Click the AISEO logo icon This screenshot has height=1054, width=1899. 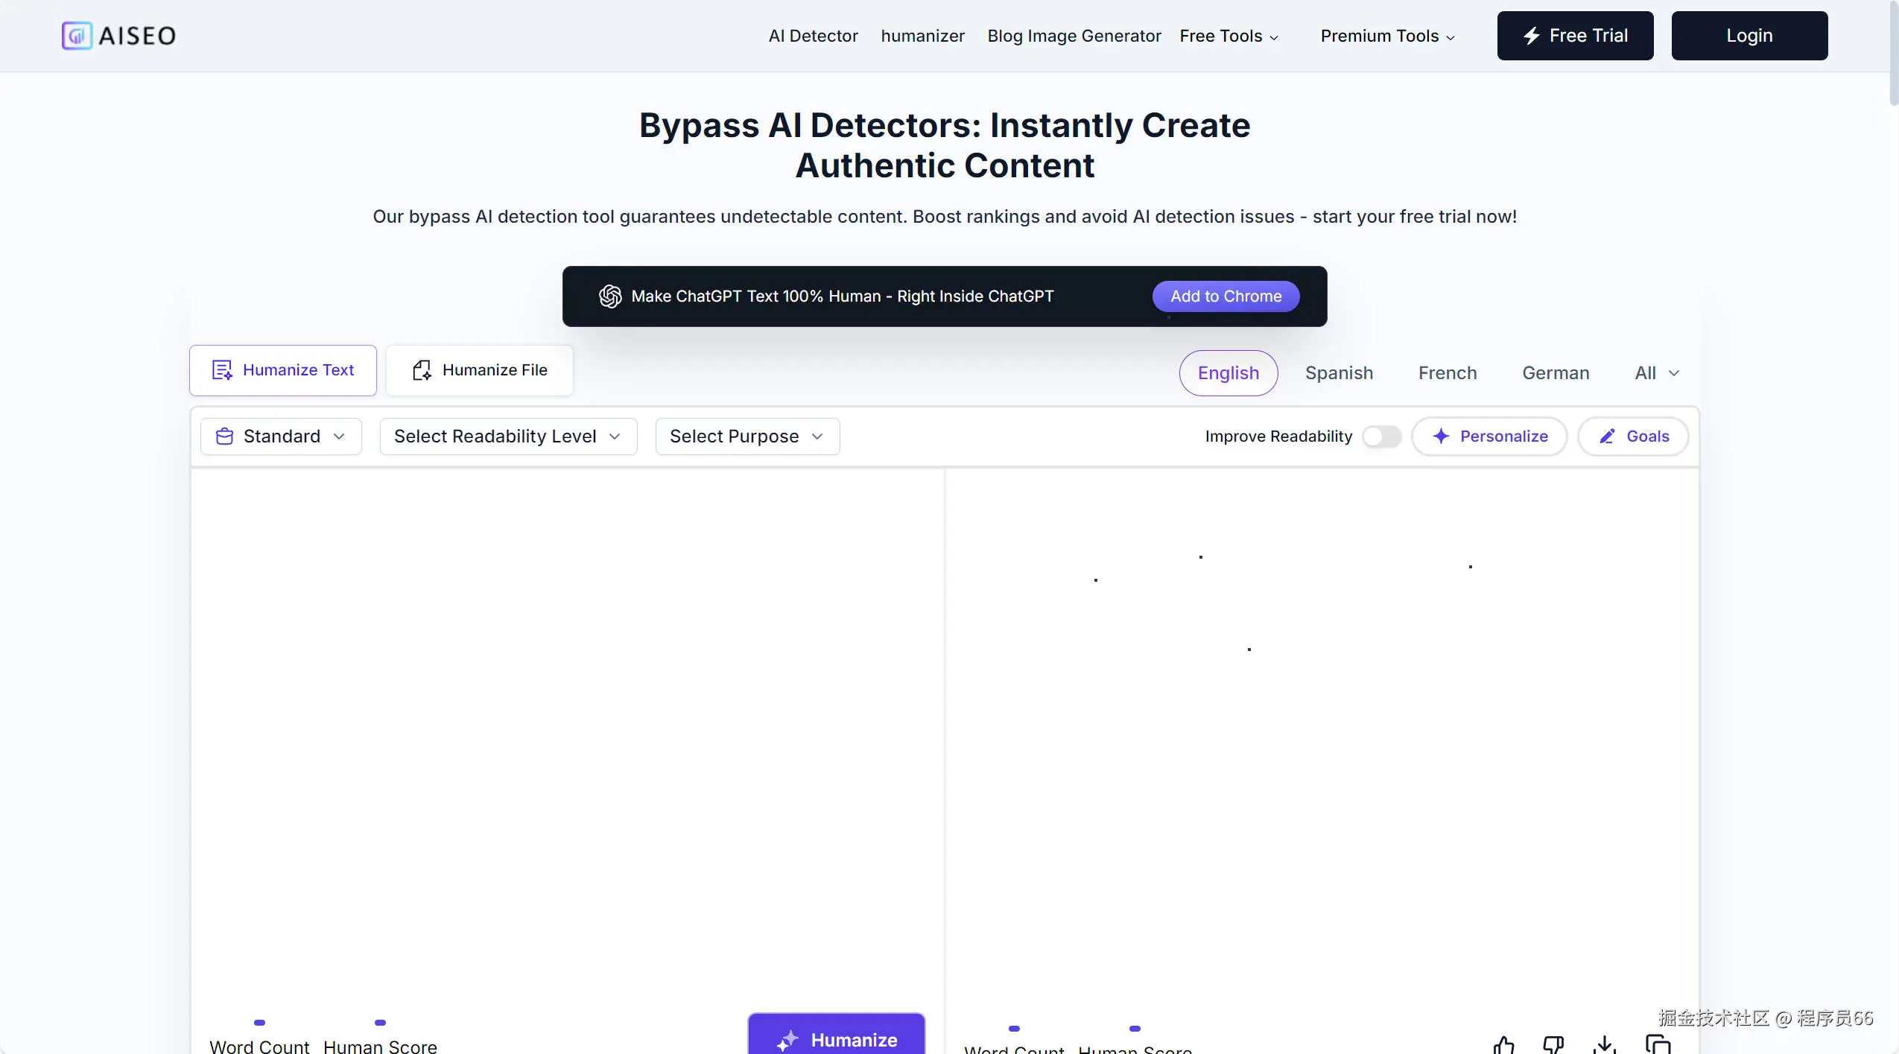pos(77,36)
